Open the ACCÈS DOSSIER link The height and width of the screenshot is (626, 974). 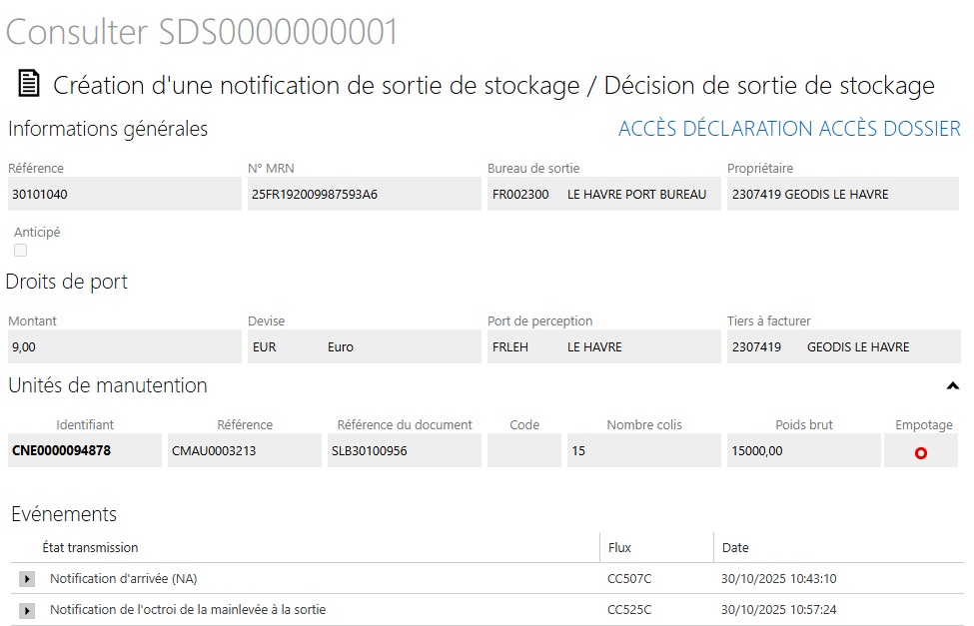889,129
